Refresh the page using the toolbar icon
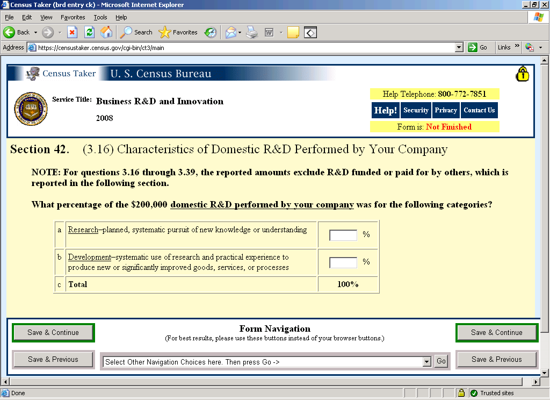The width and height of the screenshot is (550, 400). pyautogui.click(x=90, y=32)
